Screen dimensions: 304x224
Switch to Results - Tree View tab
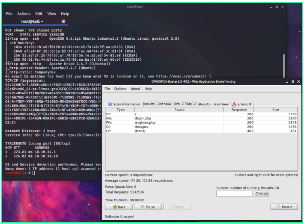pyautogui.click(x=214, y=104)
